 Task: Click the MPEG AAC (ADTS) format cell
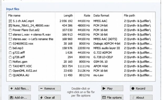coord(105,39)
